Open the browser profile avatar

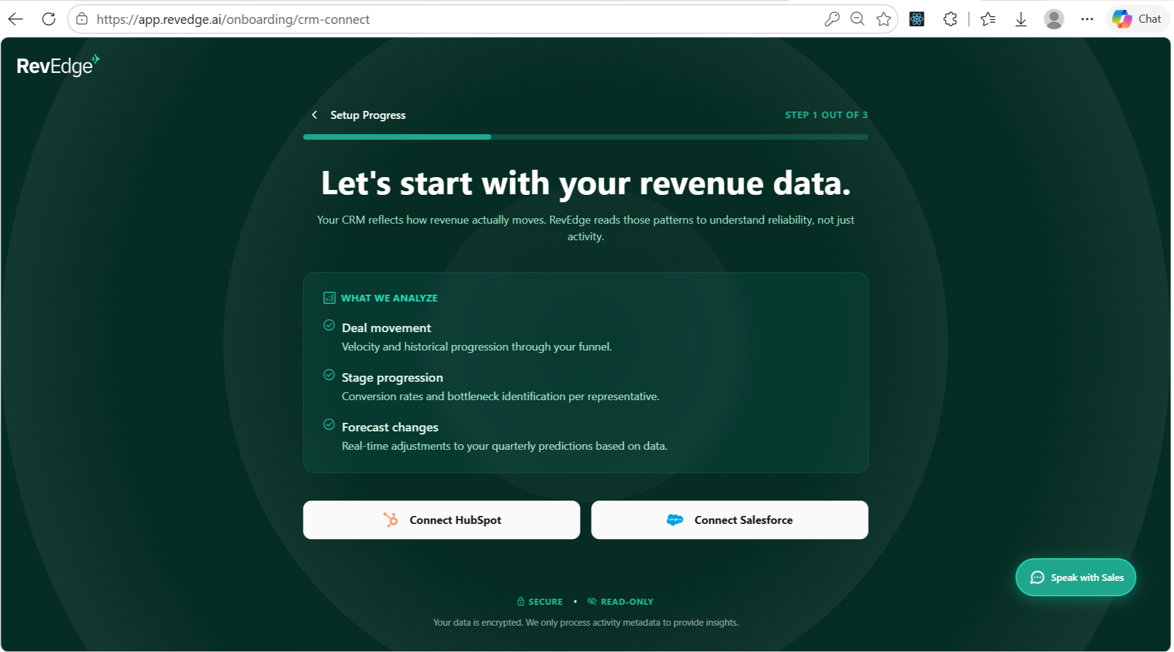(1054, 19)
